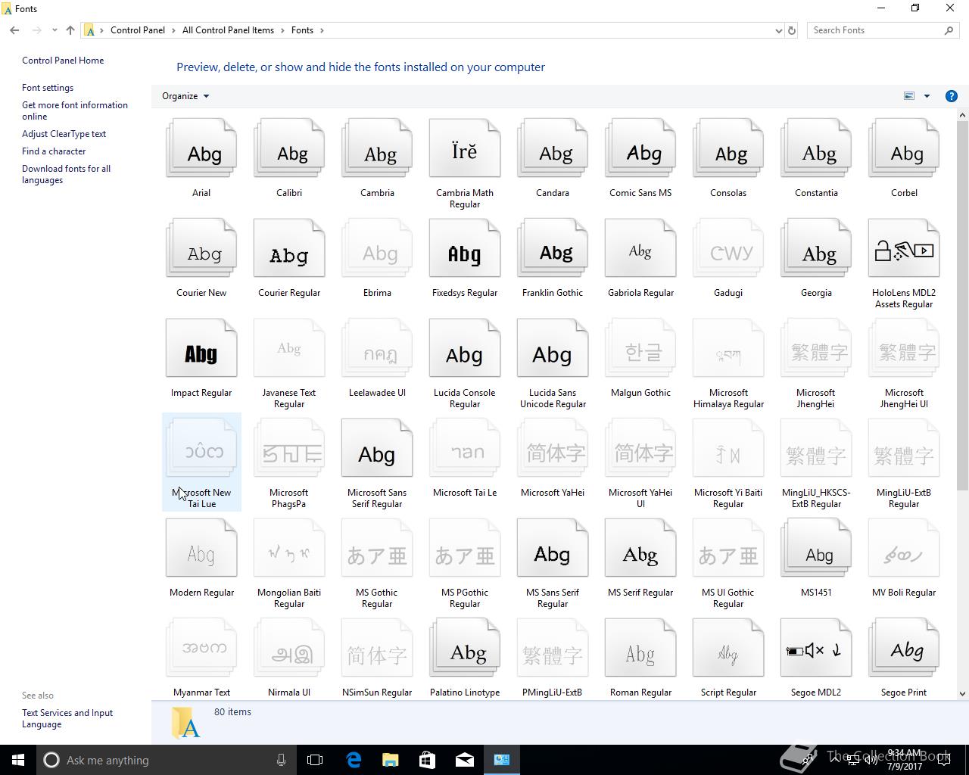The height and width of the screenshot is (775, 969).
Task: Expand the address bar history dropdown
Action: [778, 30]
